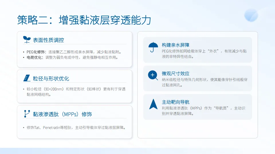
Task: Click the bullet line starting with 电荷优化
Action: coord(71,57)
